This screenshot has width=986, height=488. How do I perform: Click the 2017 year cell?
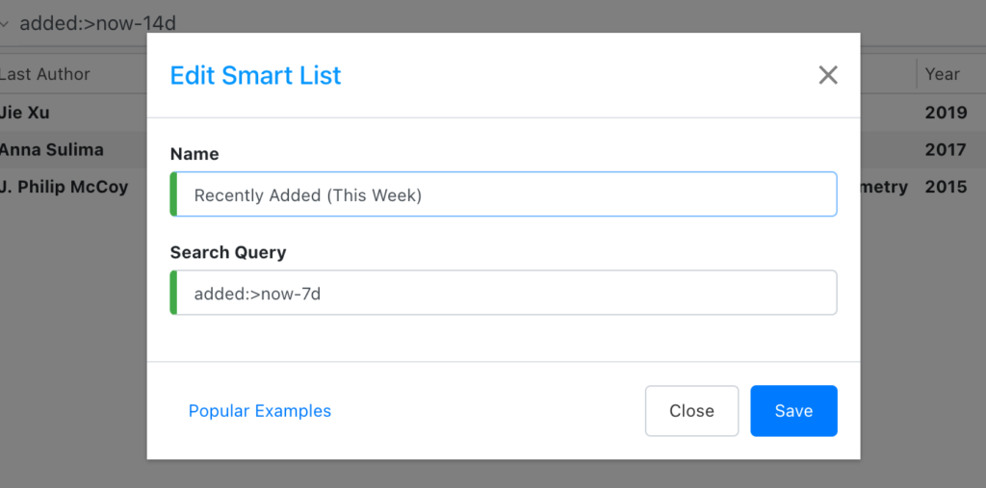coord(946,150)
